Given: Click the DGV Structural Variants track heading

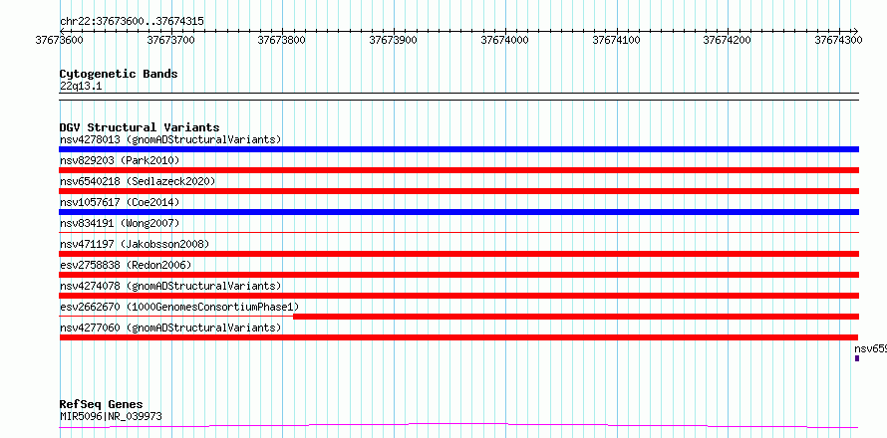Looking at the screenshot, I should (x=140, y=127).
